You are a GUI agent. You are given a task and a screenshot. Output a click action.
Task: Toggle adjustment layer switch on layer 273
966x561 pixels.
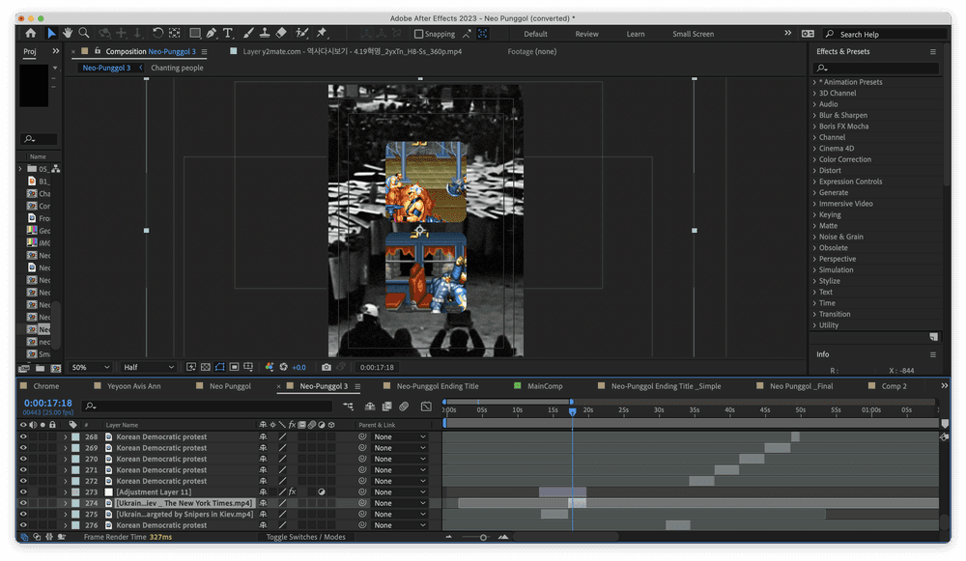(x=322, y=492)
